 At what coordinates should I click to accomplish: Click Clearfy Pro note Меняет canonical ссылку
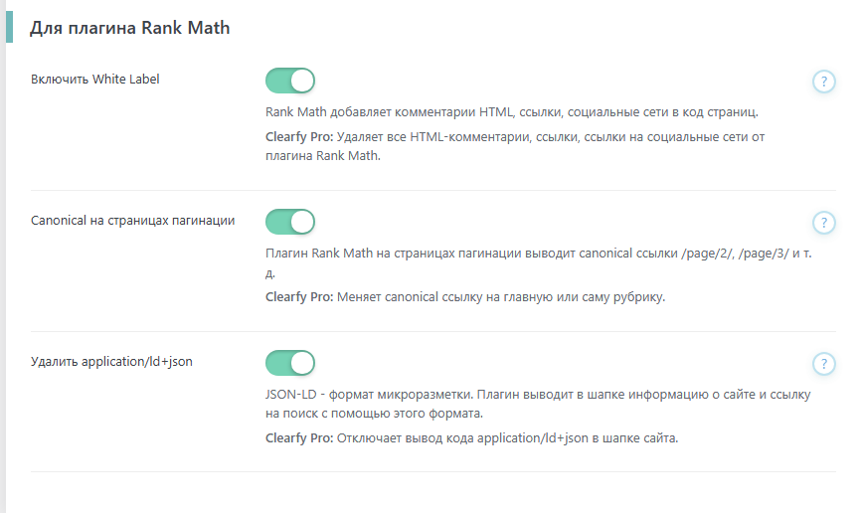[x=465, y=297]
